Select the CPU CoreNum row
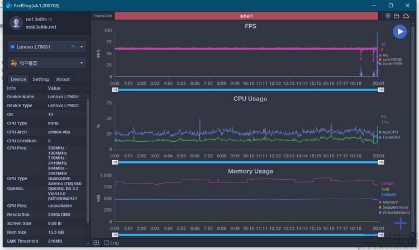The width and height of the screenshot is (419, 250). coord(45,141)
